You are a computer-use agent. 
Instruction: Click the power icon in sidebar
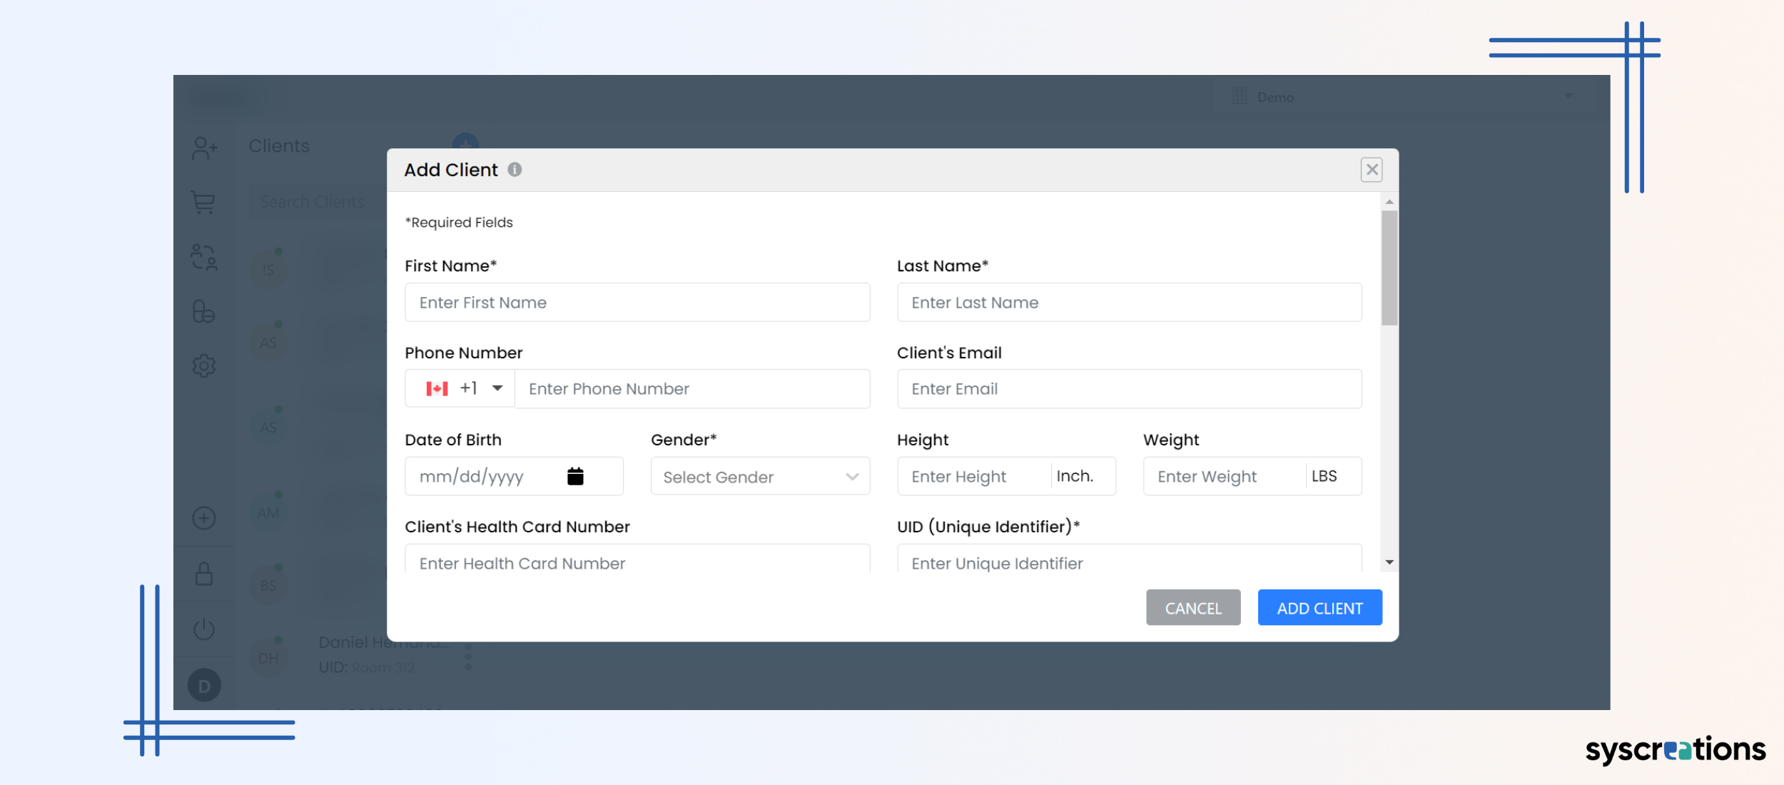204,629
